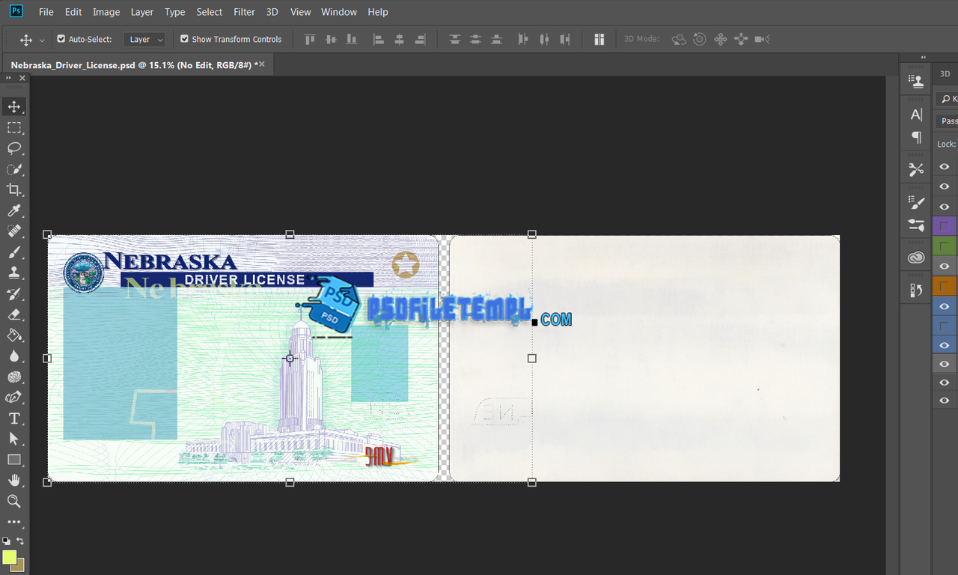Screen dimensions: 958x575
Task: Open the Layer menu
Action: pyautogui.click(x=142, y=12)
